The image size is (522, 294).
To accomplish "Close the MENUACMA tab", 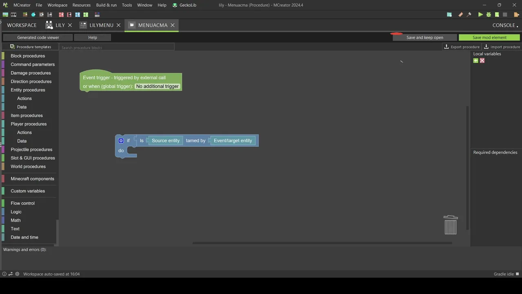I will point(173,25).
